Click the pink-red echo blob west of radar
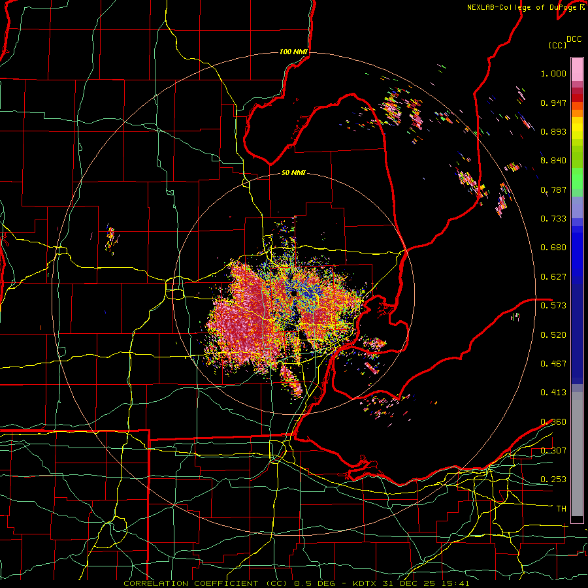The width and height of the screenshot is (588, 588). [240, 319]
